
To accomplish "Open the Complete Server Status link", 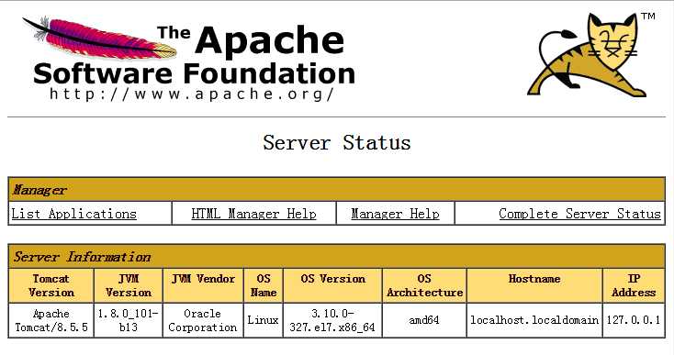I will point(579,214).
